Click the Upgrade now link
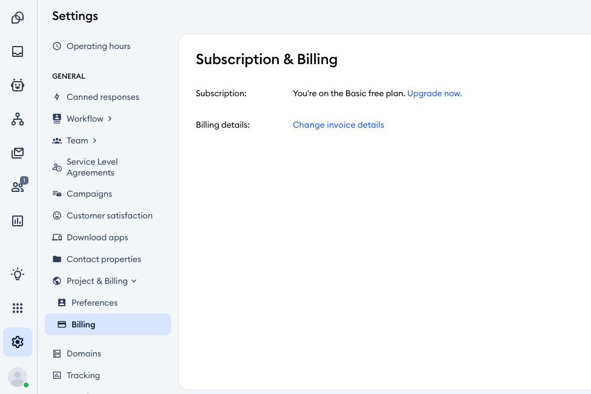The width and height of the screenshot is (591, 394). tap(434, 93)
